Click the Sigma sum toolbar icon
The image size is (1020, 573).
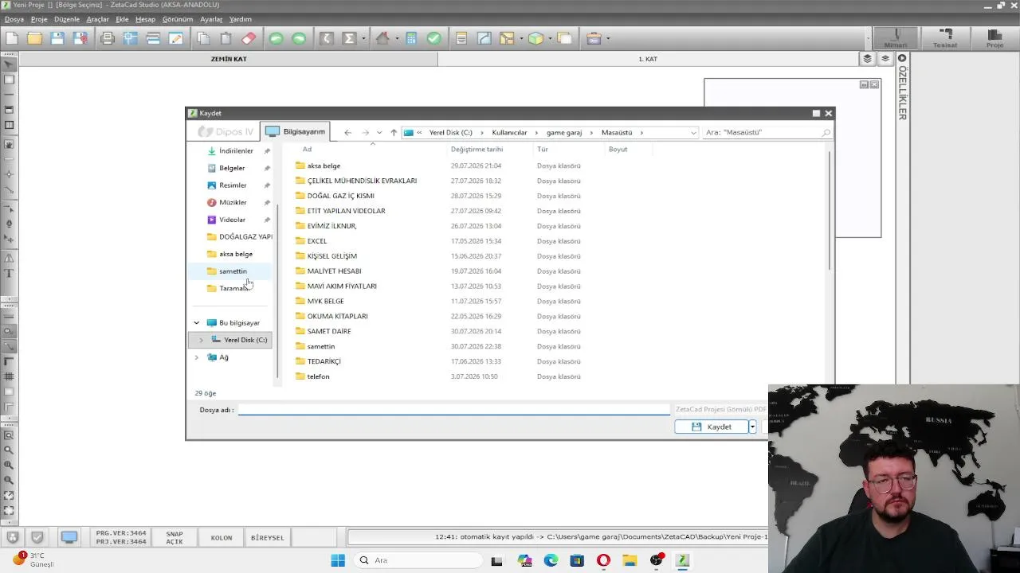(x=349, y=38)
